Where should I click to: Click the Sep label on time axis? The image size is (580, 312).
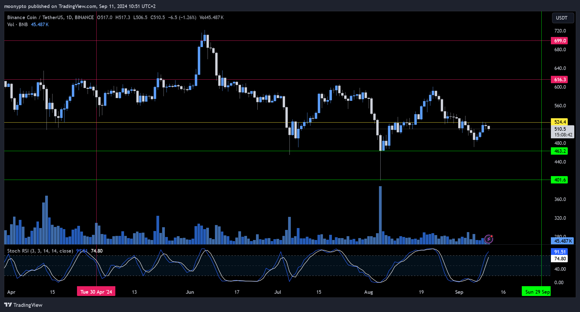point(459,292)
